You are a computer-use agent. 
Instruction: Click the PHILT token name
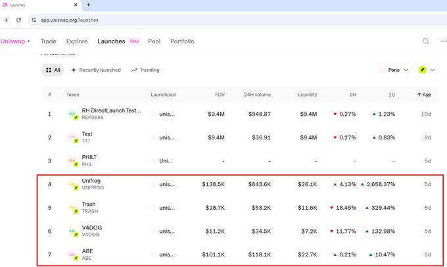pos(89,157)
